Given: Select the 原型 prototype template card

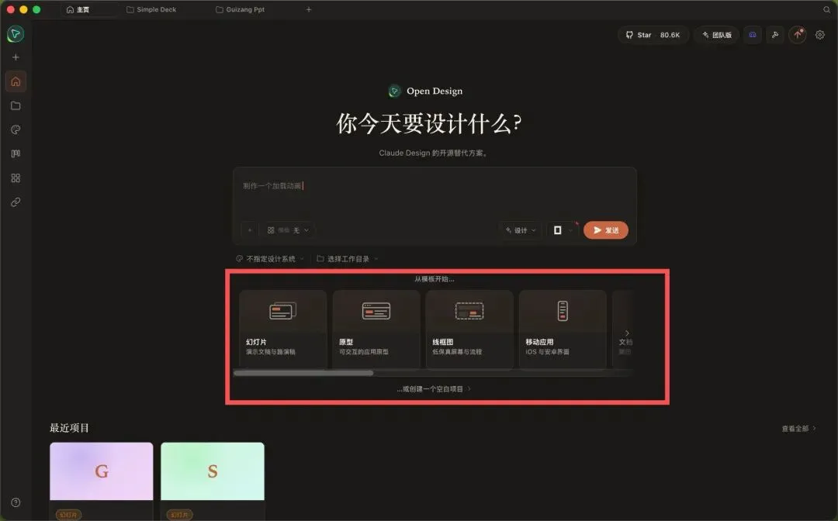Looking at the screenshot, I should pos(376,329).
